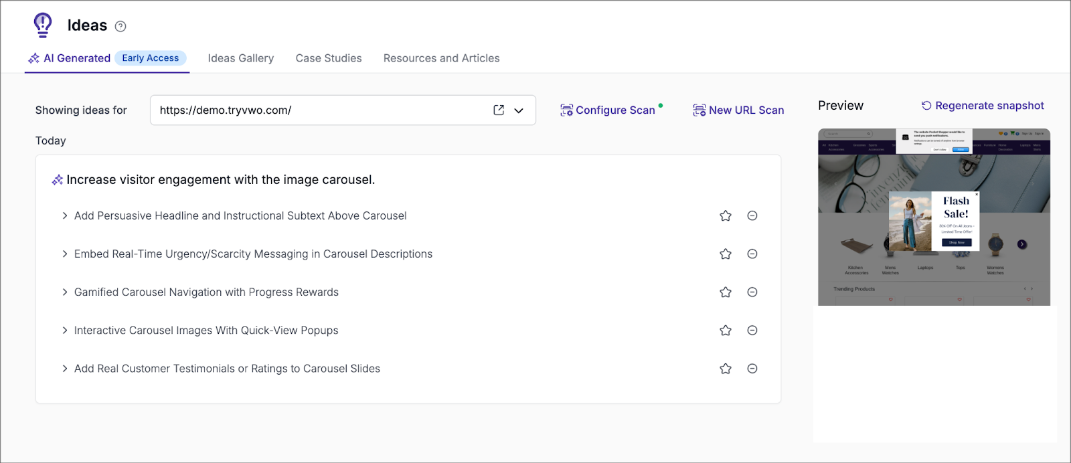Open demo.tryvwo.com URL in new tab icon
This screenshot has height=463, width=1071.
499,110
